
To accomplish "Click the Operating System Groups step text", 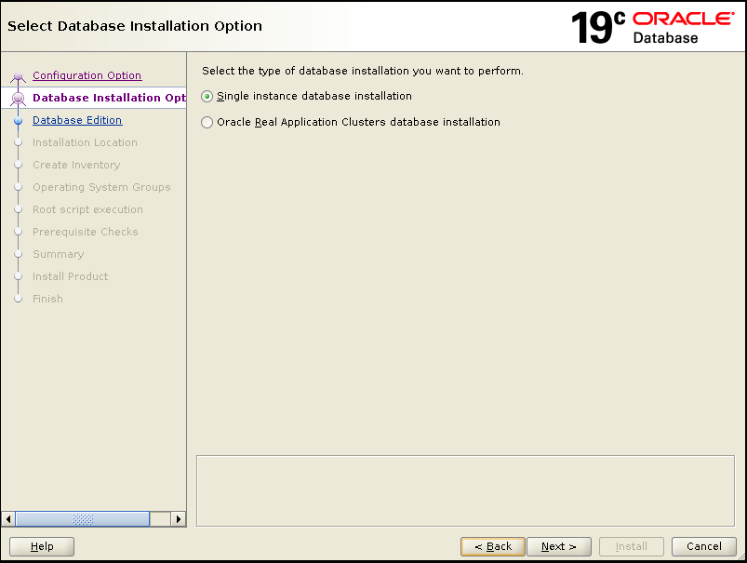I will tap(101, 187).
